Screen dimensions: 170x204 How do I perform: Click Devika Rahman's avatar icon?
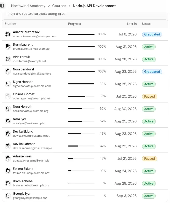(8, 146)
